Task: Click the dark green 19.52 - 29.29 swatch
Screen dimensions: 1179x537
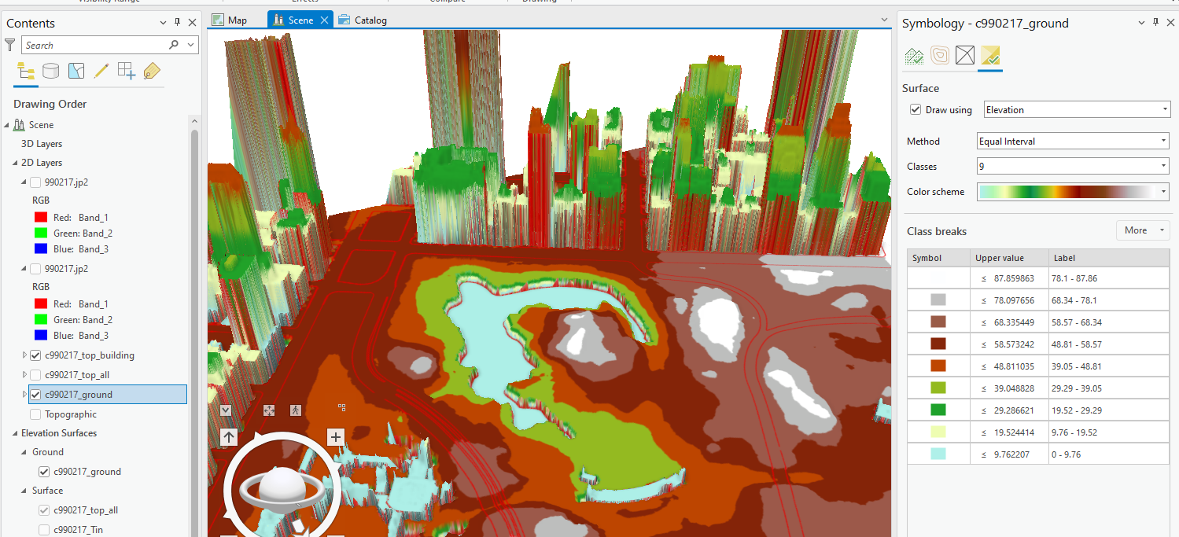Action: coord(938,410)
